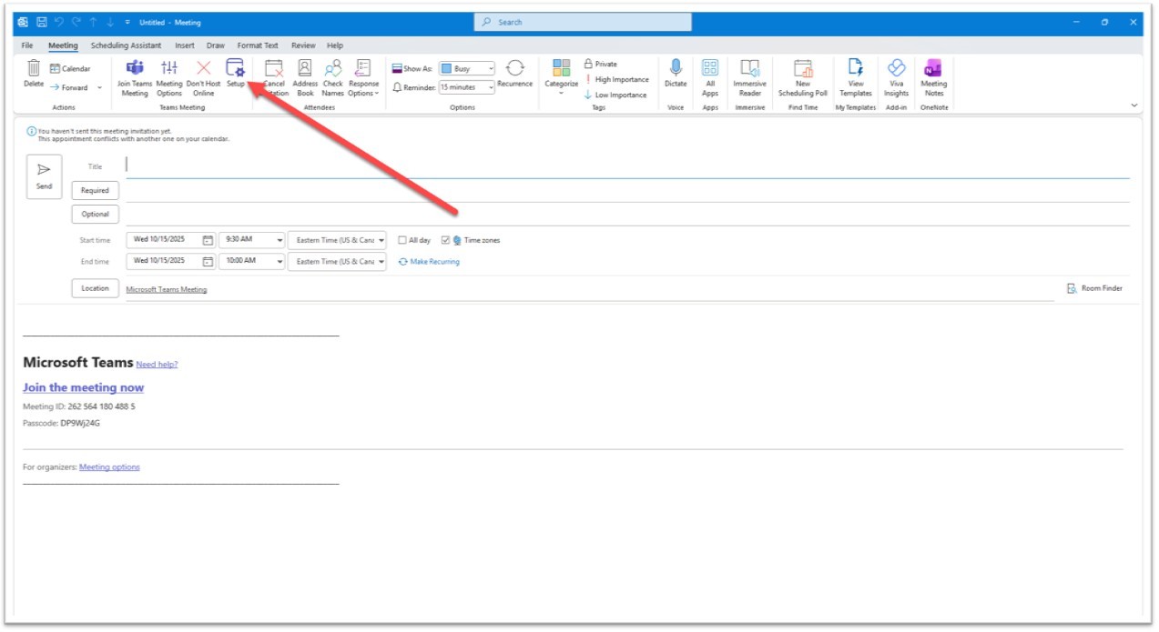Click the Recurrence icon
Screen dimensions: 1159x632
514,69
